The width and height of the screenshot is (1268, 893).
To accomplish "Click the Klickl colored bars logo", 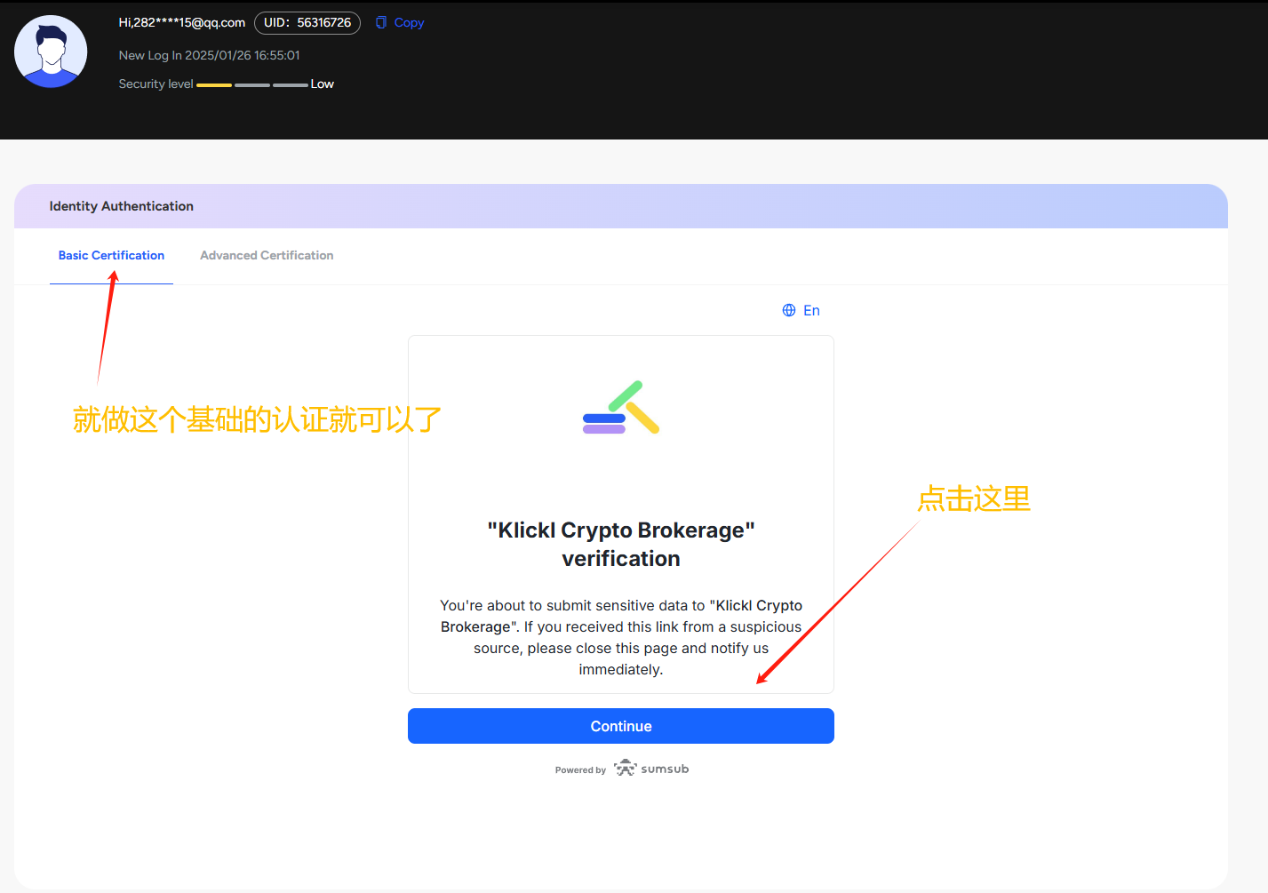I will tap(621, 408).
